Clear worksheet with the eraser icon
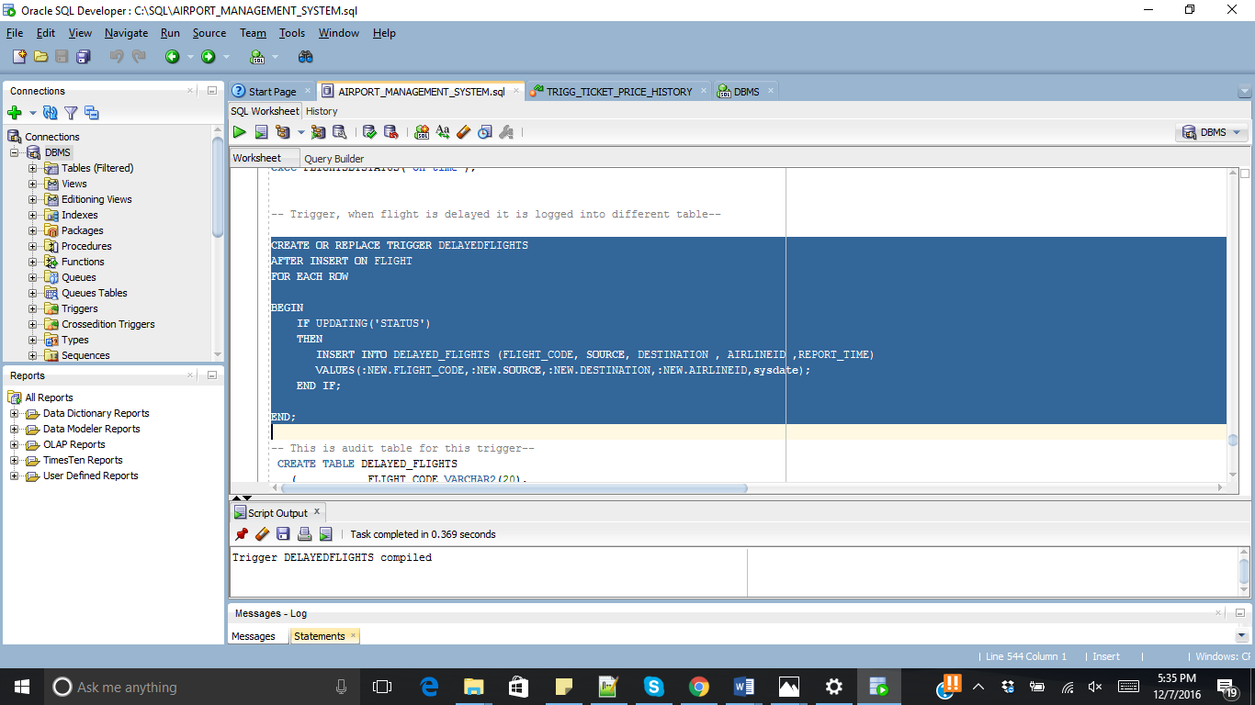 (463, 132)
